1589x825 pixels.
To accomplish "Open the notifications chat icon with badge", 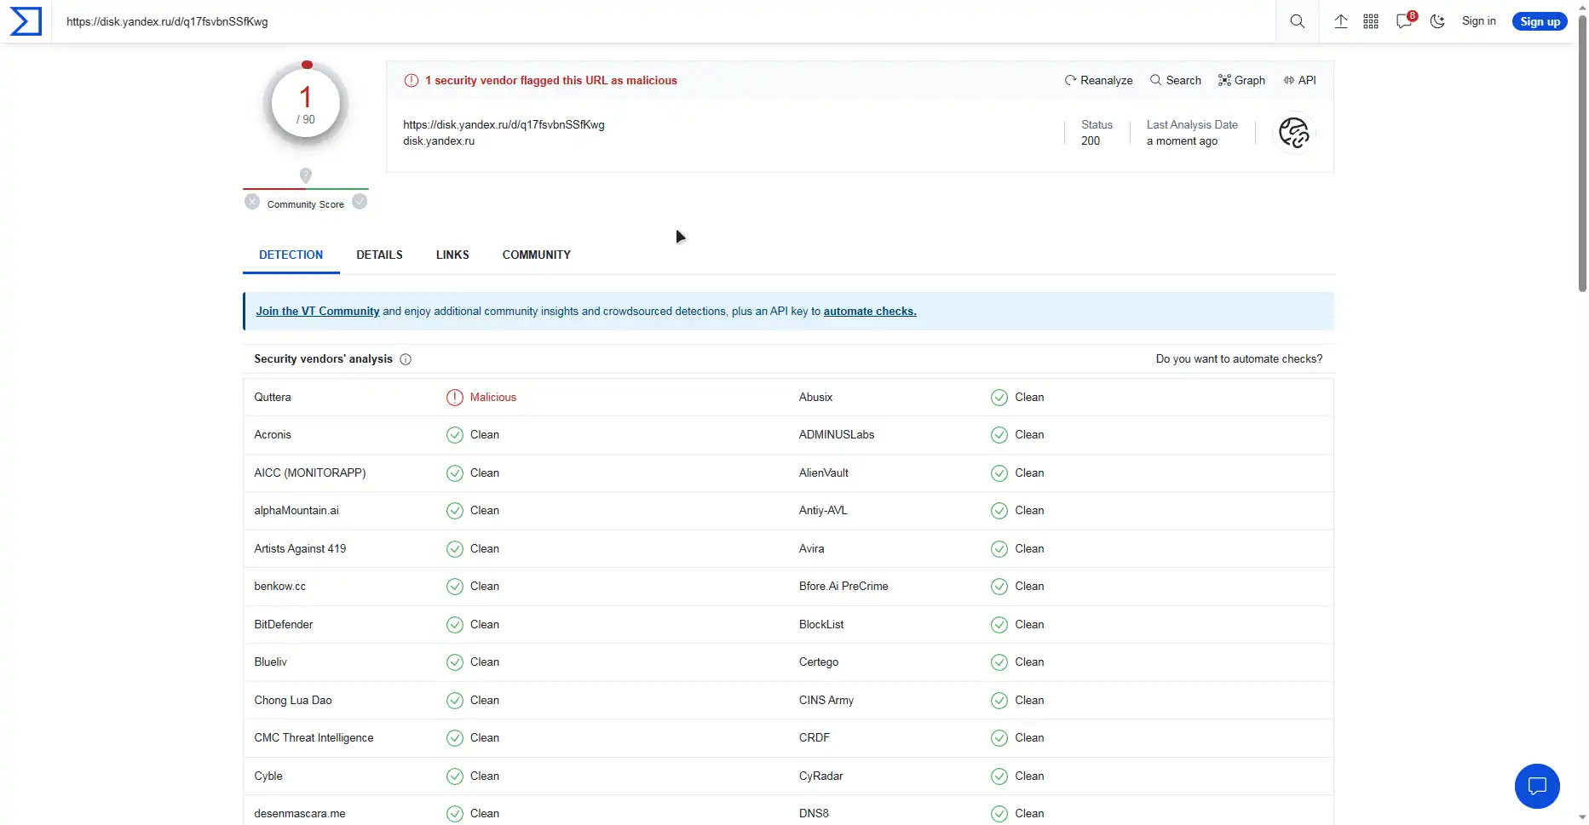I will point(1405,20).
